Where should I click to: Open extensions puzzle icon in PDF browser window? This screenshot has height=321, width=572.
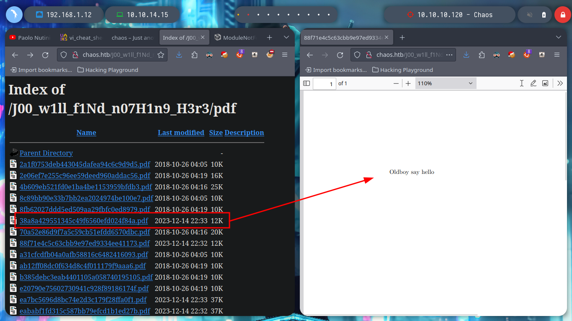tap(482, 55)
